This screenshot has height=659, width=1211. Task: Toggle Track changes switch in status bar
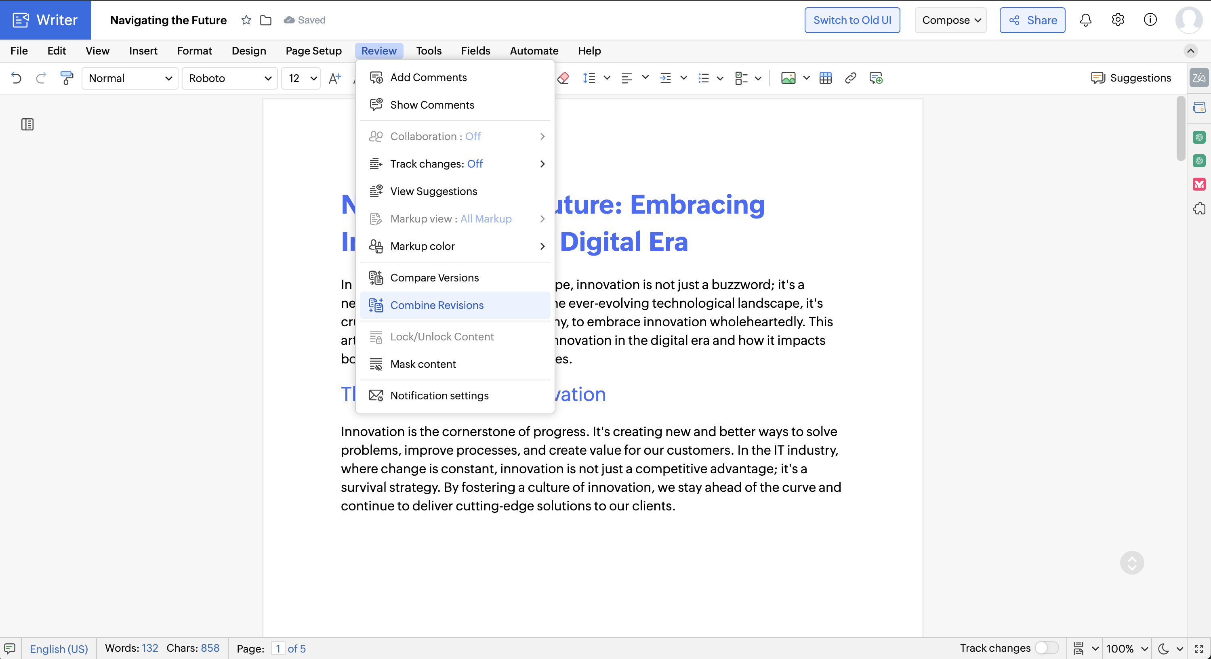tap(1047, 648)
